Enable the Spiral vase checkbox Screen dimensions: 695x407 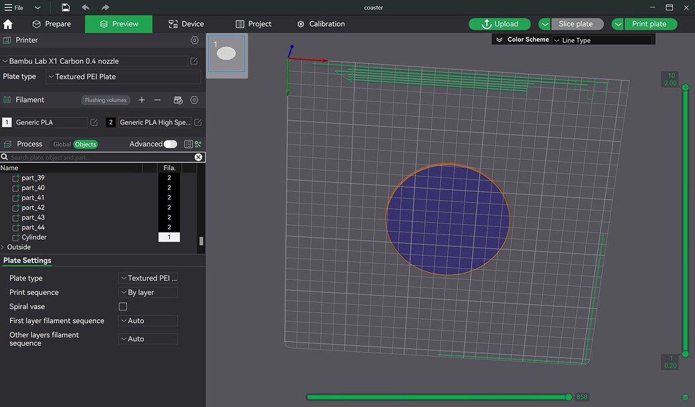123,306
